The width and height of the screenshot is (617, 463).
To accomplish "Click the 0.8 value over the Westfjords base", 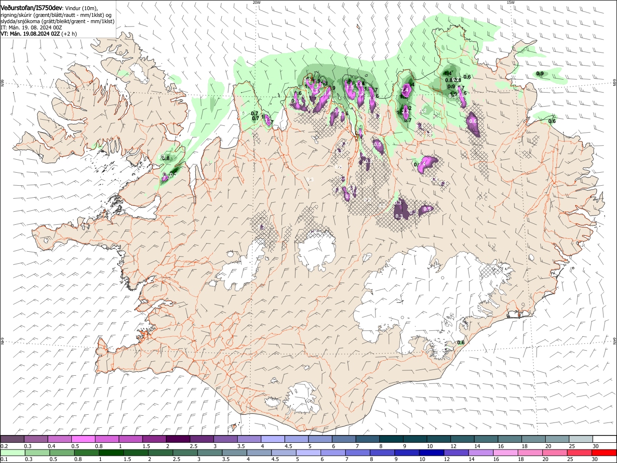I will tap(166, 158).
